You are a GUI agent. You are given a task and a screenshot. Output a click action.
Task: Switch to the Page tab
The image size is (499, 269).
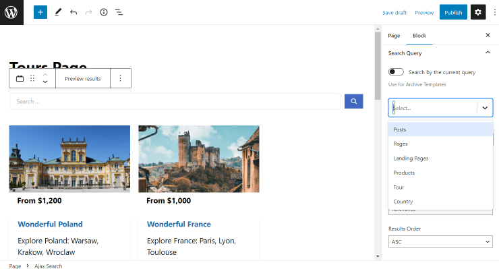394,36
